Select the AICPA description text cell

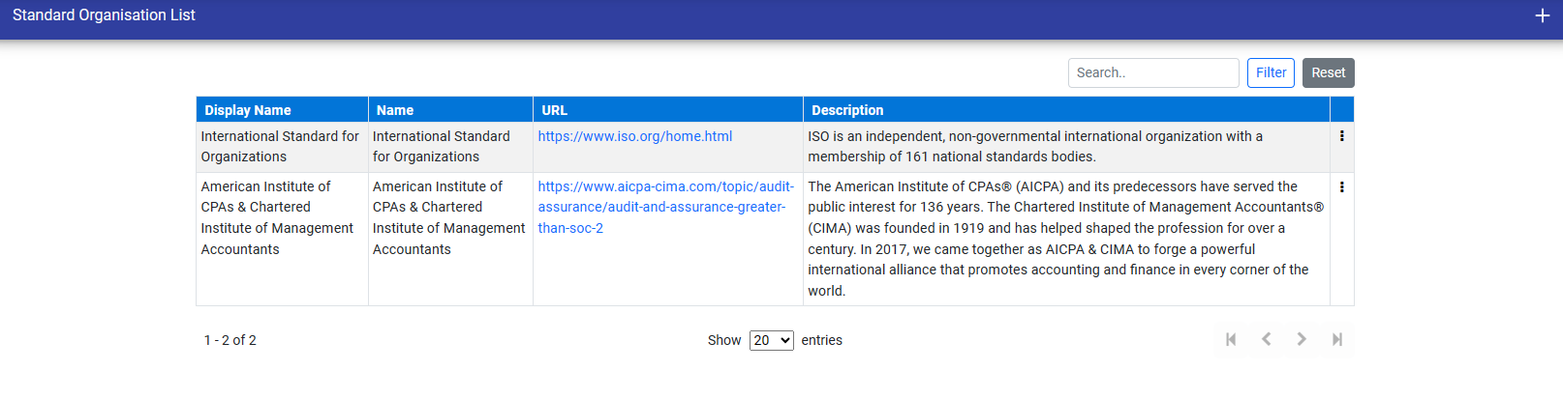(1064, 238)
